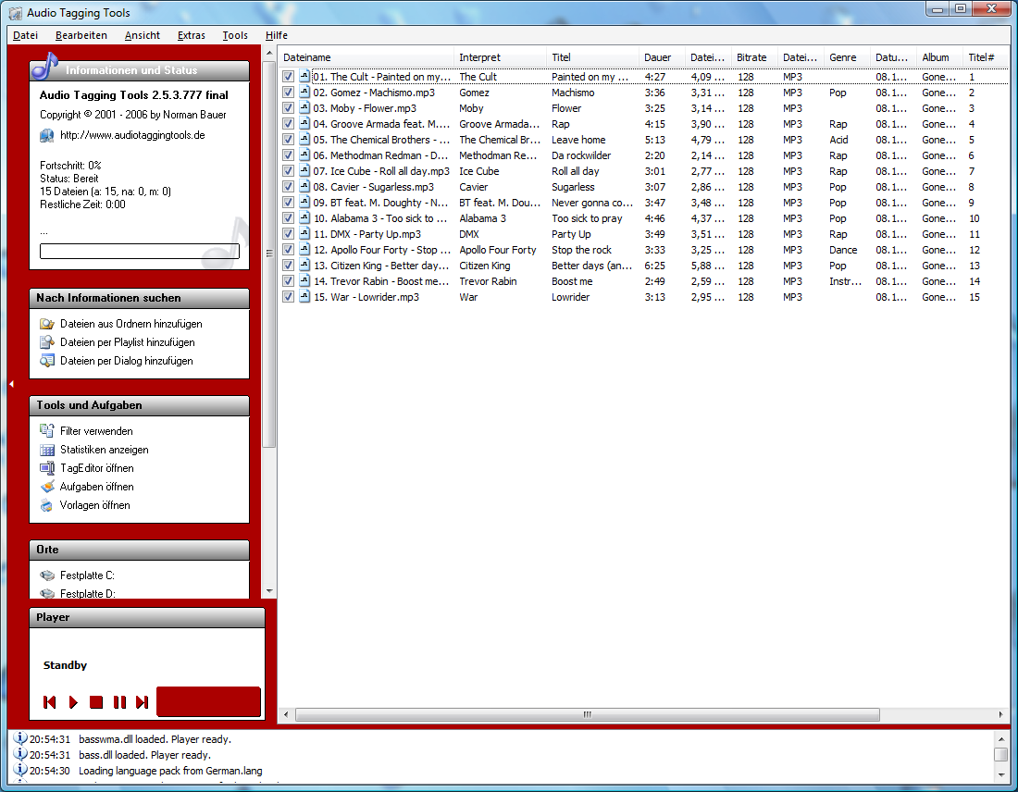Click the log panel scroll-down arrow
This screenshot has height=792, width=1018.
pos(1000,774)
